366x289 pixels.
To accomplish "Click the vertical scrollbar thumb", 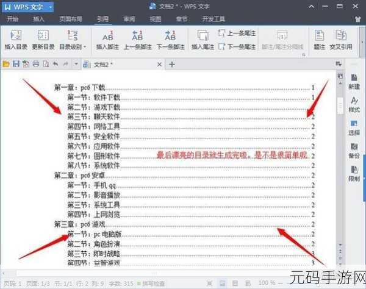I will click(x=340, y=105).
